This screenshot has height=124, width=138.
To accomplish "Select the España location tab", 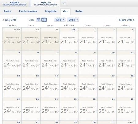I will pos(15,3).
